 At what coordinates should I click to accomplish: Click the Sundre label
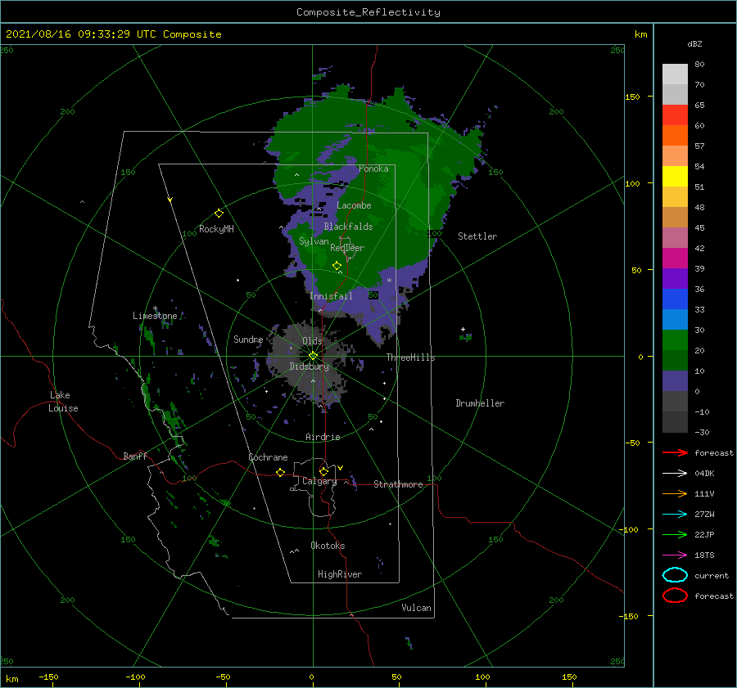point(248,339)
